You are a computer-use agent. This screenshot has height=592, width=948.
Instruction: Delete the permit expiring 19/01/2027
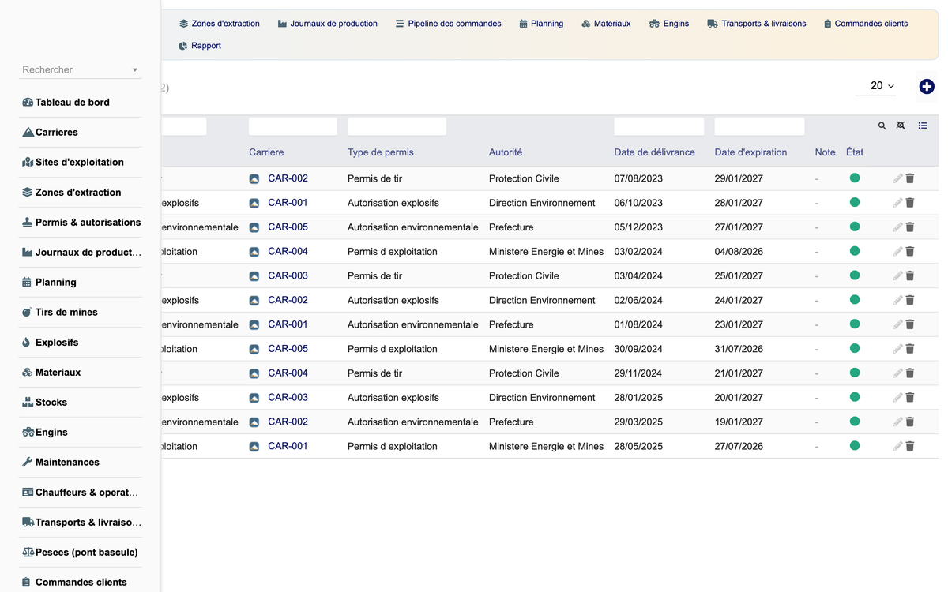910,422
